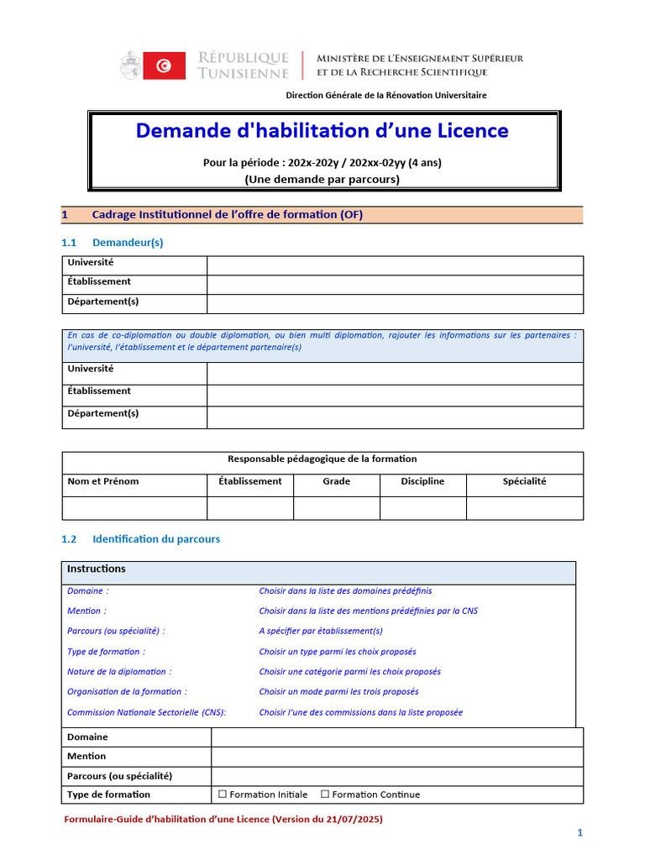Viewport: 645px width, 860px height.
Task: Select the bold 'Type de formation' table label
Action: (x=108, y=794)
